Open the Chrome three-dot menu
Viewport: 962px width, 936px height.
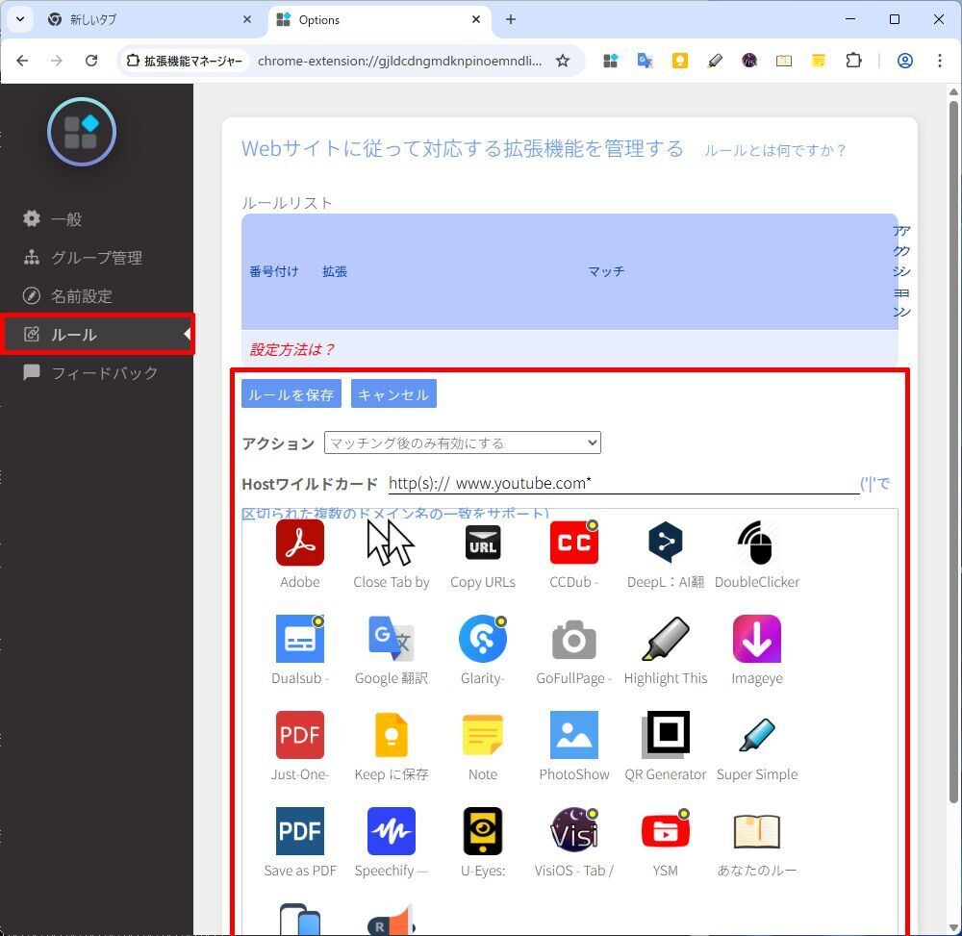click(x=939, y=61)
